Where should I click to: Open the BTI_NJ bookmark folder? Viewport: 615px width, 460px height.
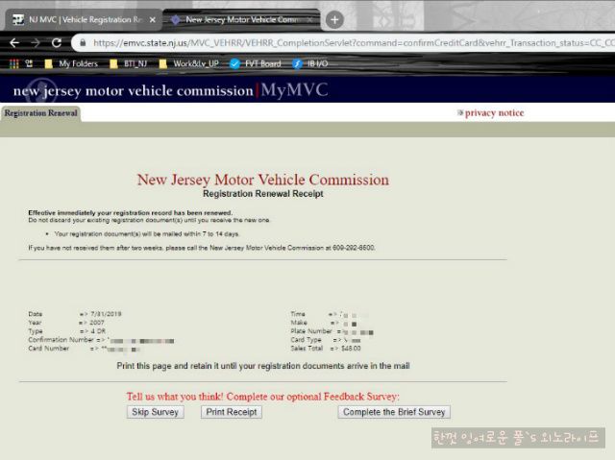[129, 63]
